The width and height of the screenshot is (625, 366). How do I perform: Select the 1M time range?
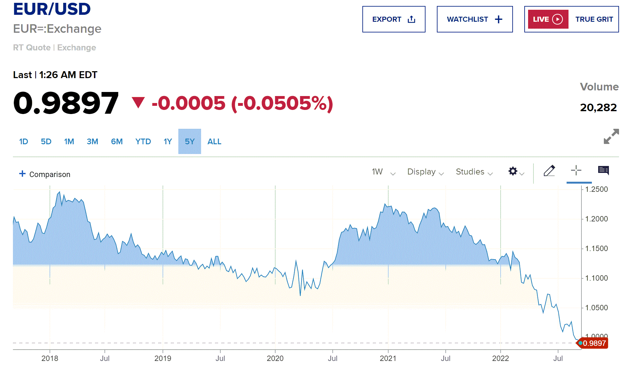point(69,141)
